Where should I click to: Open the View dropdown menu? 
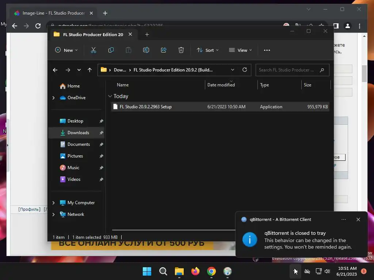click(x=240, y=50)
